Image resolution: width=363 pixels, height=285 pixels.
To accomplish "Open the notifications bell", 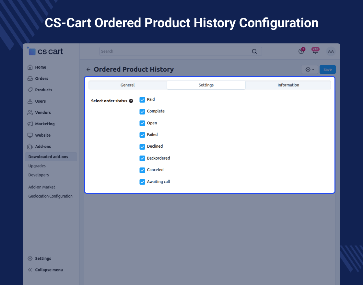I will (315, 51).
